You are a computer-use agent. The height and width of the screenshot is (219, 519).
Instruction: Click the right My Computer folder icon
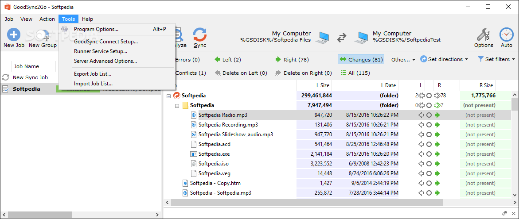point(362,37)
